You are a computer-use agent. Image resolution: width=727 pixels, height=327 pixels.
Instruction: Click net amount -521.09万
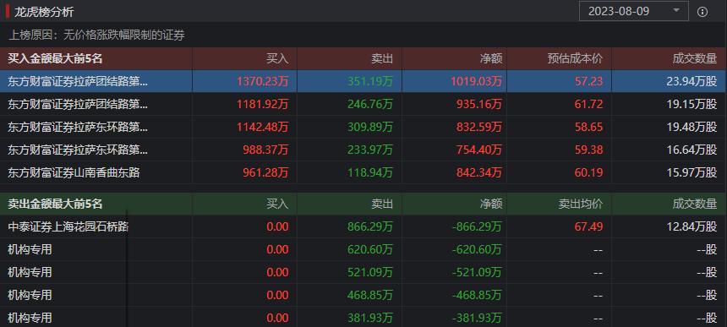(477, 272)
